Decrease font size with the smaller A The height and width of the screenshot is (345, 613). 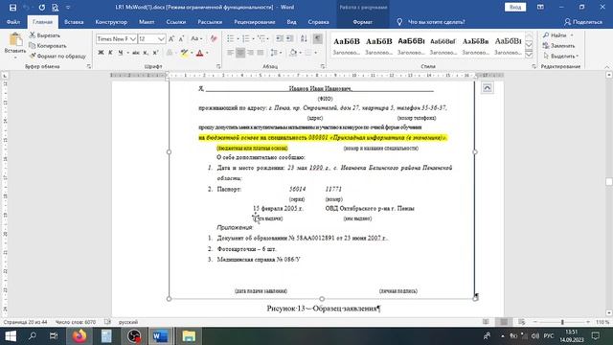[181, 38]
